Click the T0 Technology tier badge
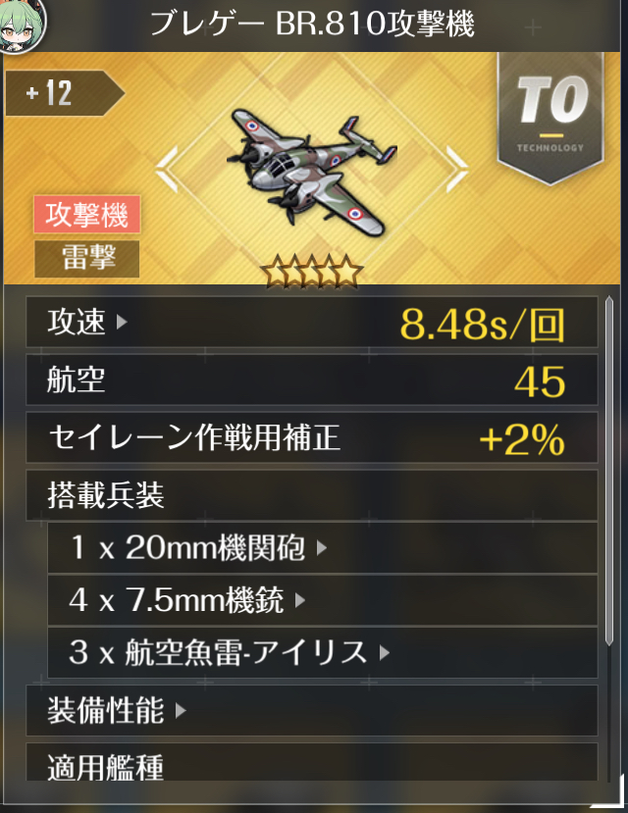Viewport: 628px width, 813px height. [550, 119]
